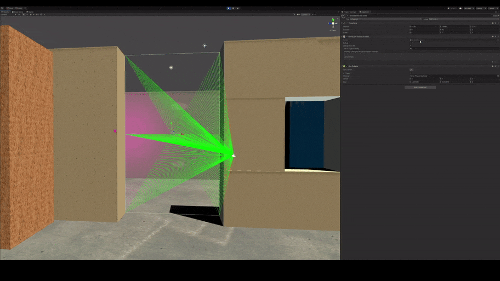Image resolution: width=500 pixels, height=281 pixels.
Task: Open the Gizmos dropdown in the Scene view
Action: tap(305, 14)
